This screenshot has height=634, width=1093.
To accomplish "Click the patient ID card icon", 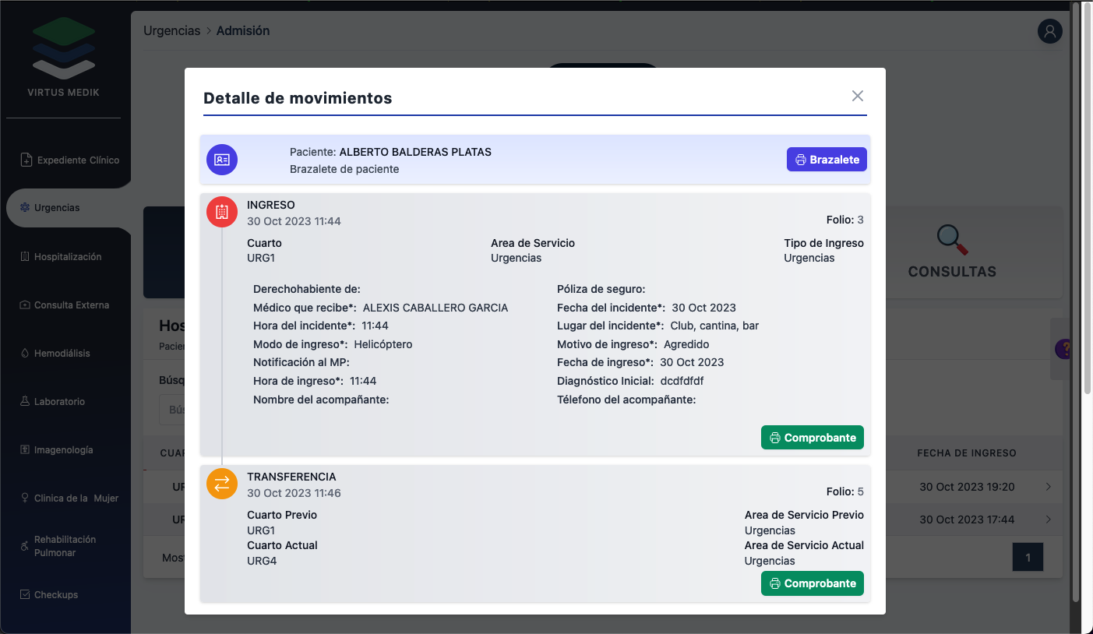I will click(x=222, y=160).
